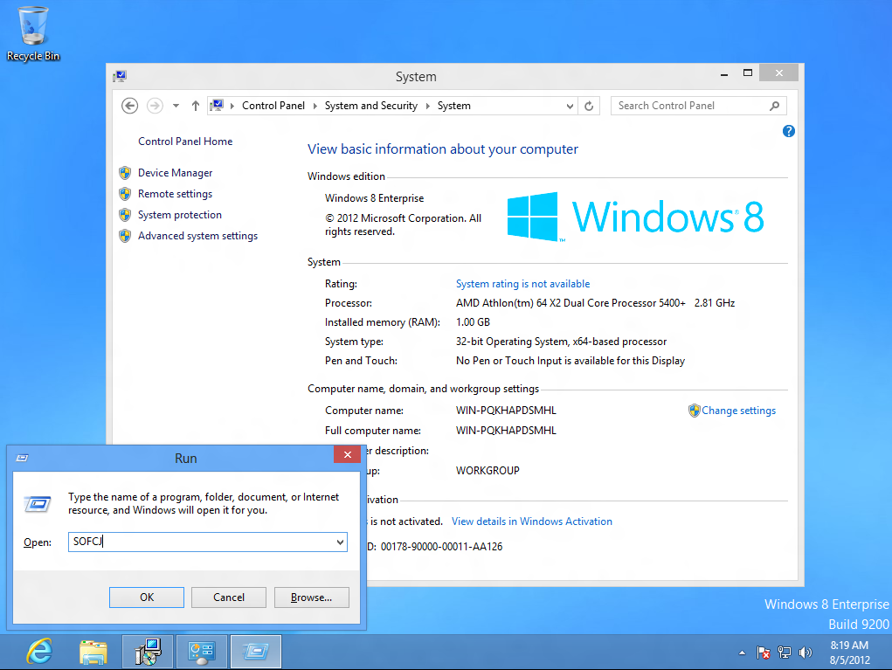The width and height of the screenshot is (892, 670).
Task: Maximize the System window
Action: click(x=748, y=73)
